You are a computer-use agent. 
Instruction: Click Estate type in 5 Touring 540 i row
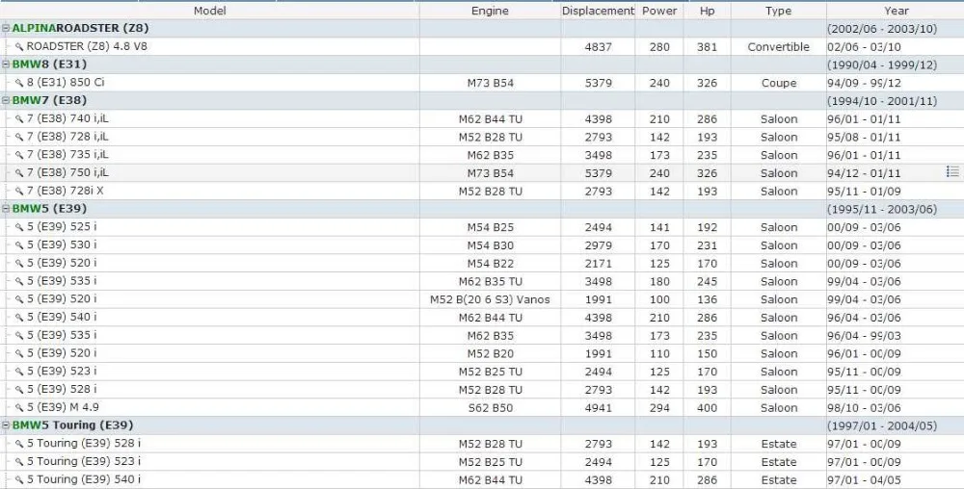click(x=778, y=479)
